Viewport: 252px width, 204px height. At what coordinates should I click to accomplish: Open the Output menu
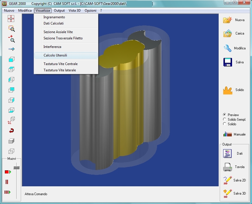click(59, 11)
